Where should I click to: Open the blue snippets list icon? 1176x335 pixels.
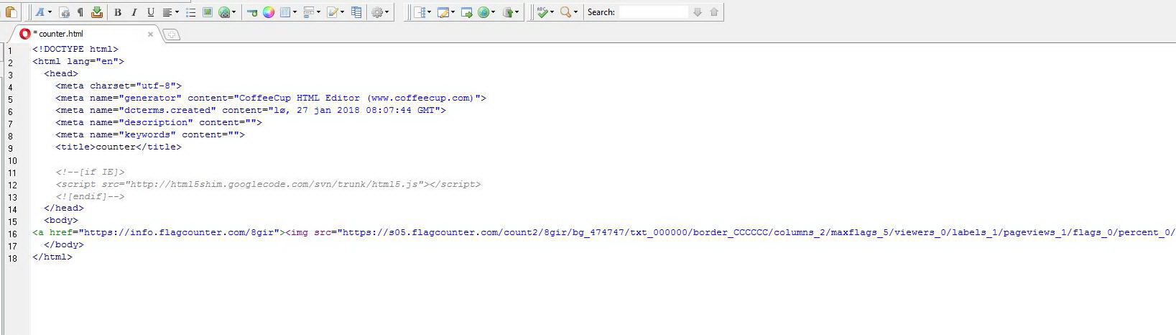[356, 12]
